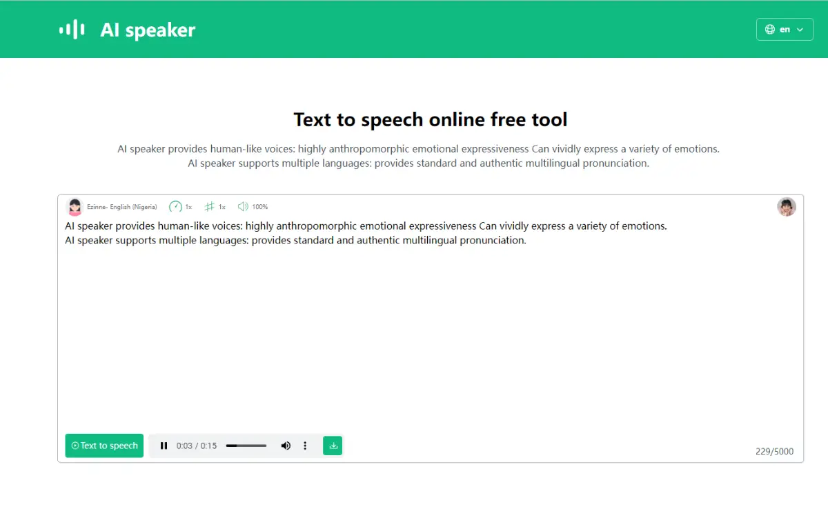Expand the language selector dropdown

click(x=785, y=29)
